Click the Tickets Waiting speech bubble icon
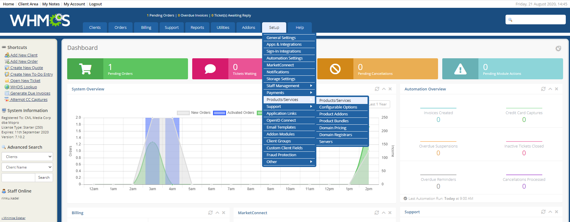 pos(210,69)
